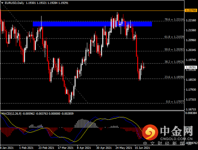Image resolution: width=198 pixels, height=150 pixels.
Task: Click the 1.18530 price axis value
Action: click(191, 80)
